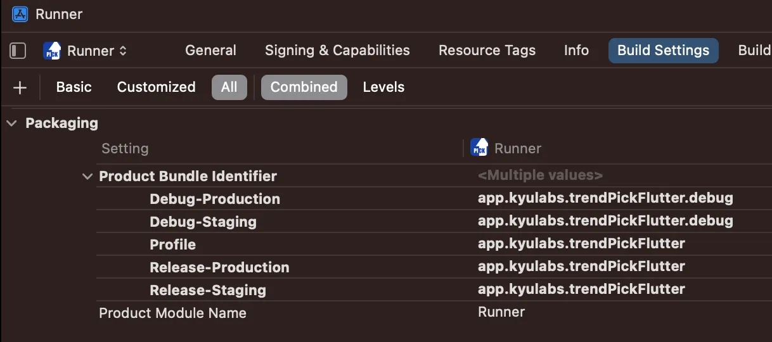Click the Runner column header app icon
Screen dimensions: 772x342
[x=479, y=148]
